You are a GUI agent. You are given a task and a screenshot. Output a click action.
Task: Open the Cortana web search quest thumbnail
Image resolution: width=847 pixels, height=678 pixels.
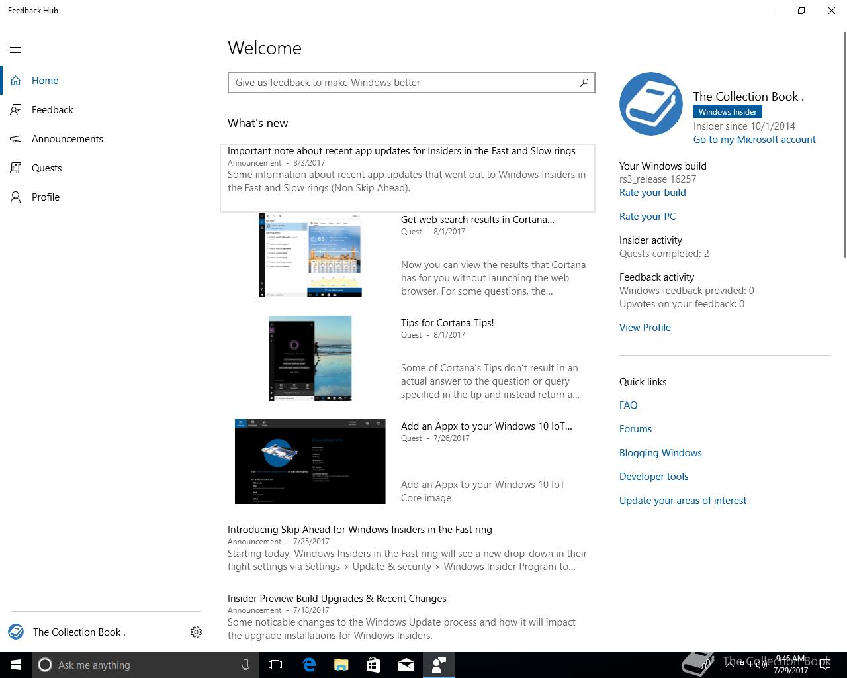(310, 255)
